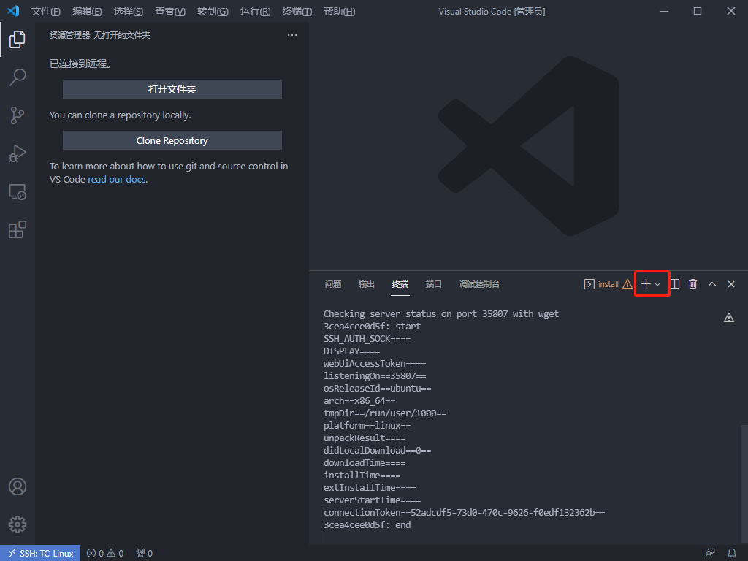Click the SSH: TC-Linux remote indicator
This screenshot has width=748, height=561.
pyautogui.click(x=41, y=553)
